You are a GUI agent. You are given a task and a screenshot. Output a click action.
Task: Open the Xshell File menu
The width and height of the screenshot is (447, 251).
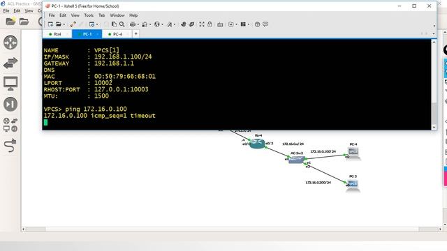[x=52, y=15]
